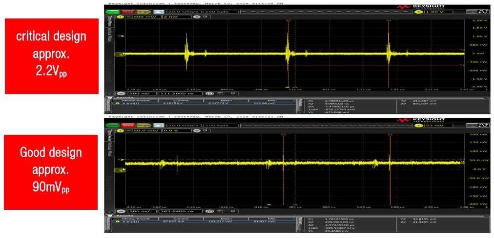Toggle channel 1 button in top scope

click(x=120, y=17)
